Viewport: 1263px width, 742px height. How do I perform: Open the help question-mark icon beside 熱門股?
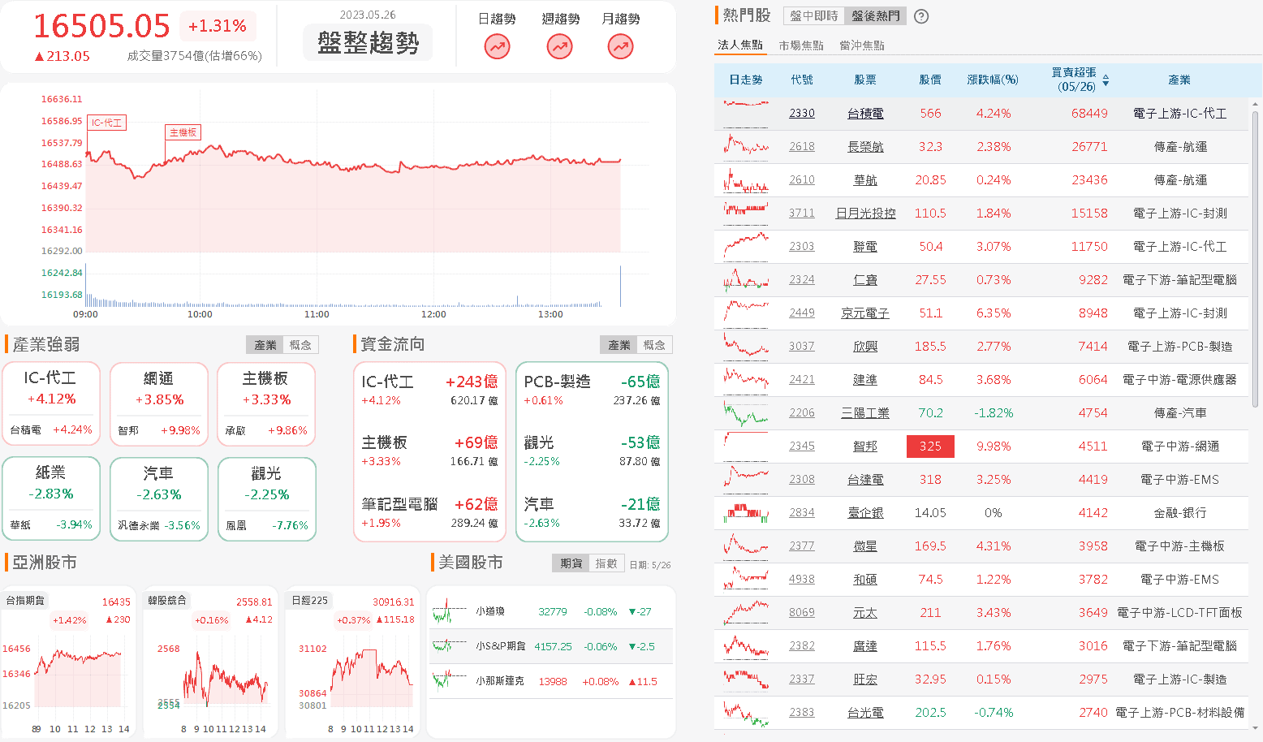[921, 16]
